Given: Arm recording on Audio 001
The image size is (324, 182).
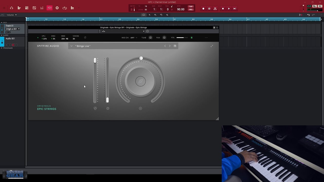Looking at the screenshot, I should 13,45.
